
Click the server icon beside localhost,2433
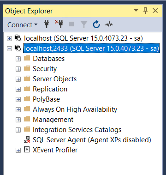(x=18, y=48)
